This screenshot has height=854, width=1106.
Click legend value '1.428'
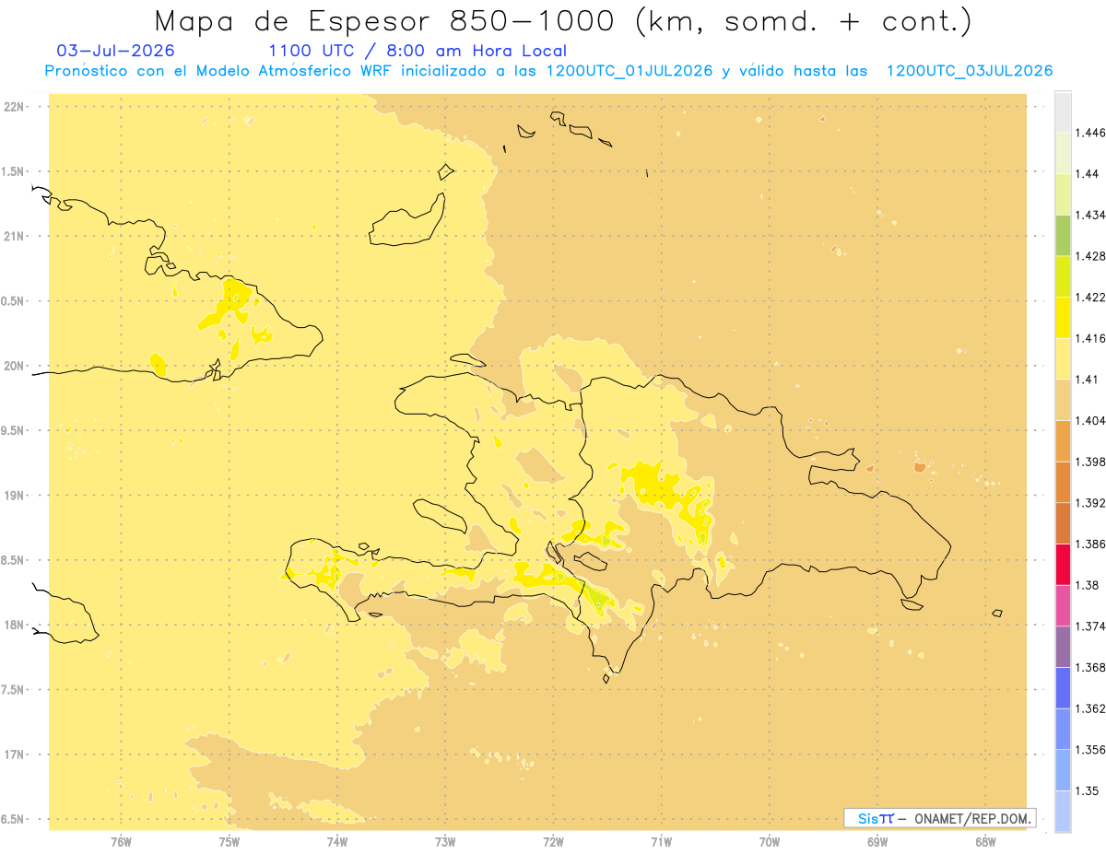(x=1088, y=256)
